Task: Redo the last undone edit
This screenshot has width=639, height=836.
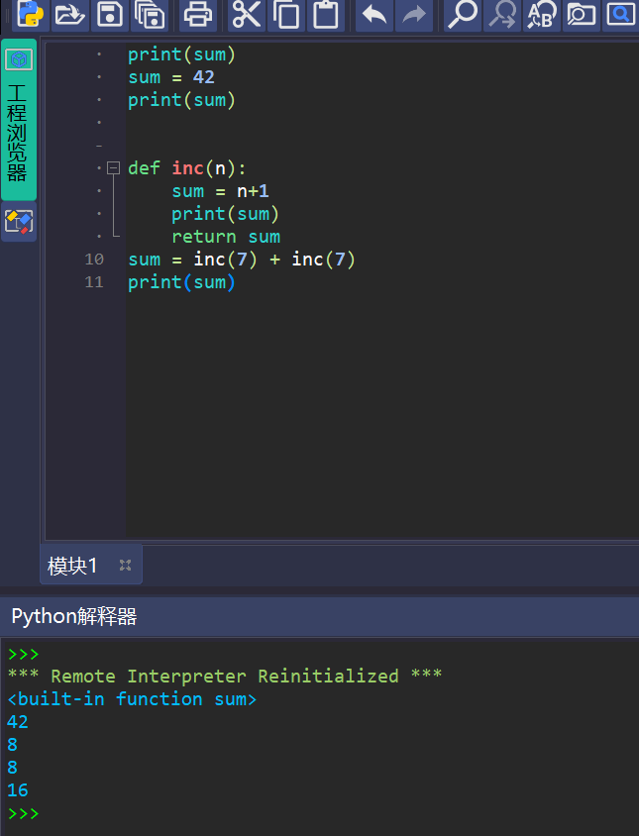Action: pyautogui.click(x=414, y=15)
